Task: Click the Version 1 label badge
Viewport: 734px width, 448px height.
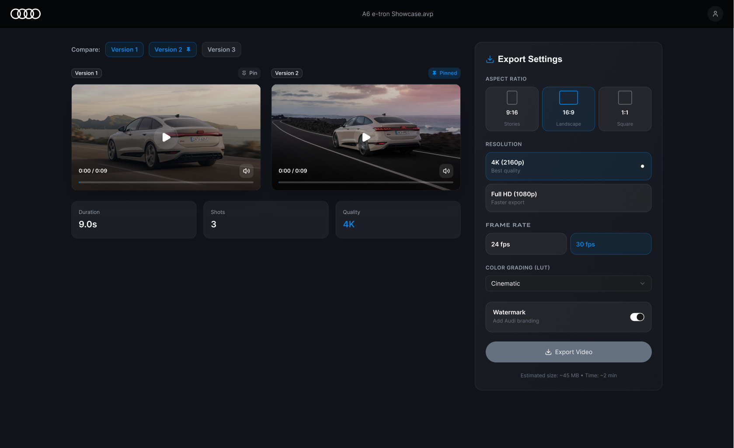Action: coord(87,73)
